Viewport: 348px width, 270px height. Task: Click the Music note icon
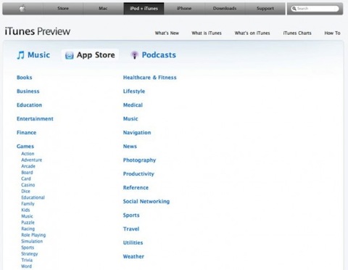(21, 55)
